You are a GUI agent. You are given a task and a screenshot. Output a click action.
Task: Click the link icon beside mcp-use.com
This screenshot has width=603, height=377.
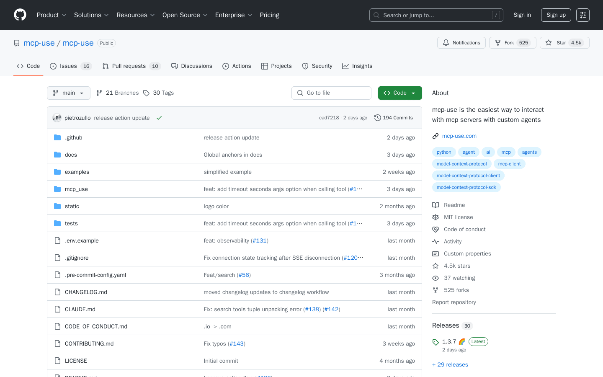[435, 136]
